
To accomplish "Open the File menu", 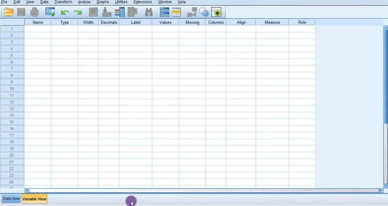I will [x=4, y=2].
